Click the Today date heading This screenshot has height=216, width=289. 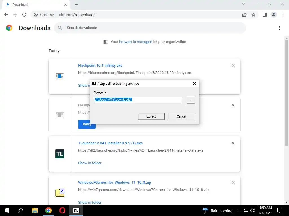[x=54, y=51]
